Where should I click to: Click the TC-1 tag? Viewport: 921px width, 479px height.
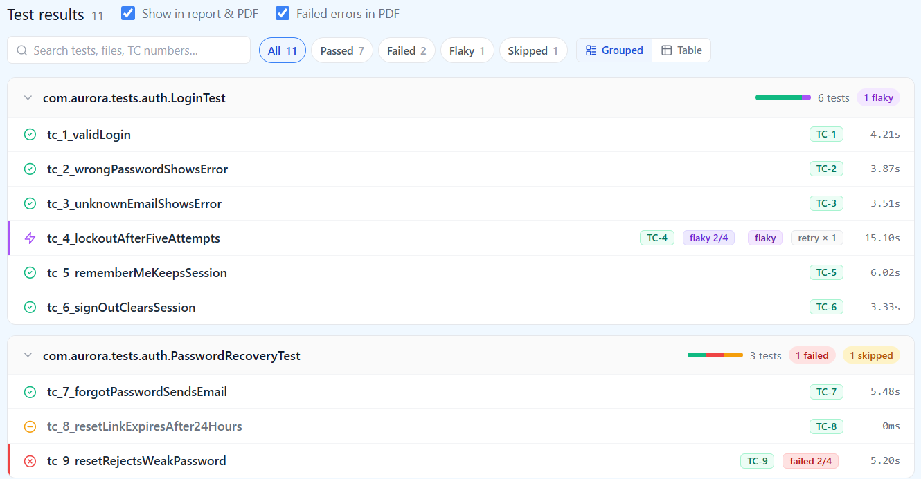click(x=826, y=135)
